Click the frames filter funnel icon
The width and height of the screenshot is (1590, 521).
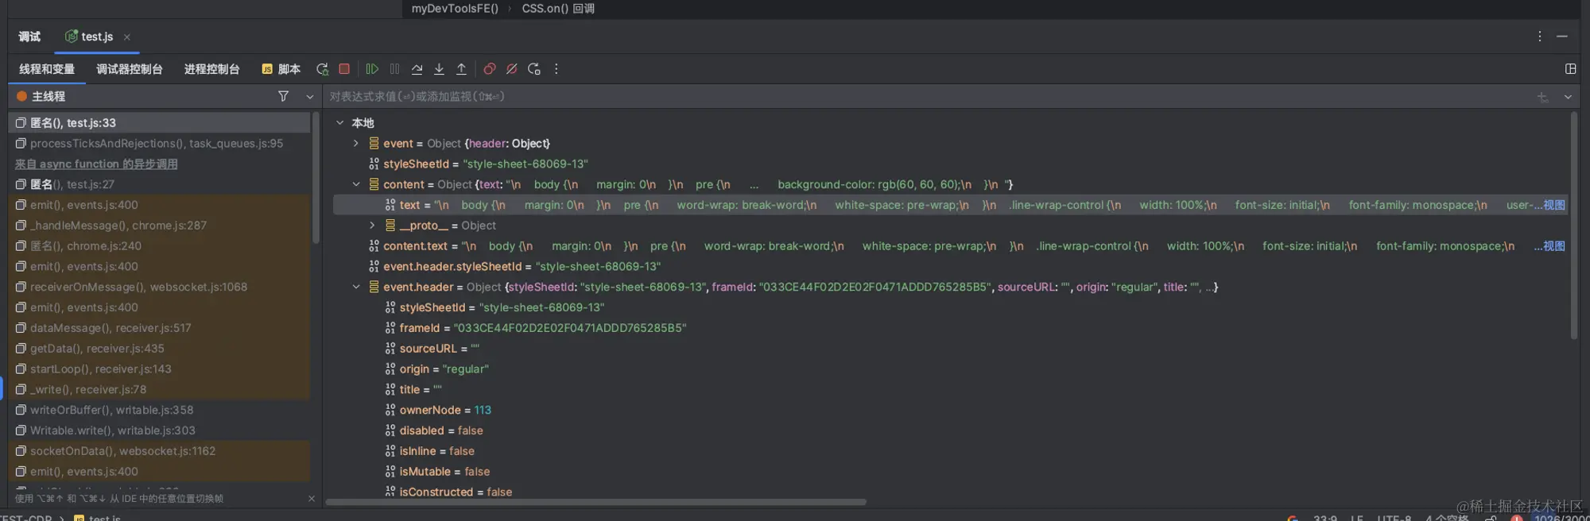283,96
